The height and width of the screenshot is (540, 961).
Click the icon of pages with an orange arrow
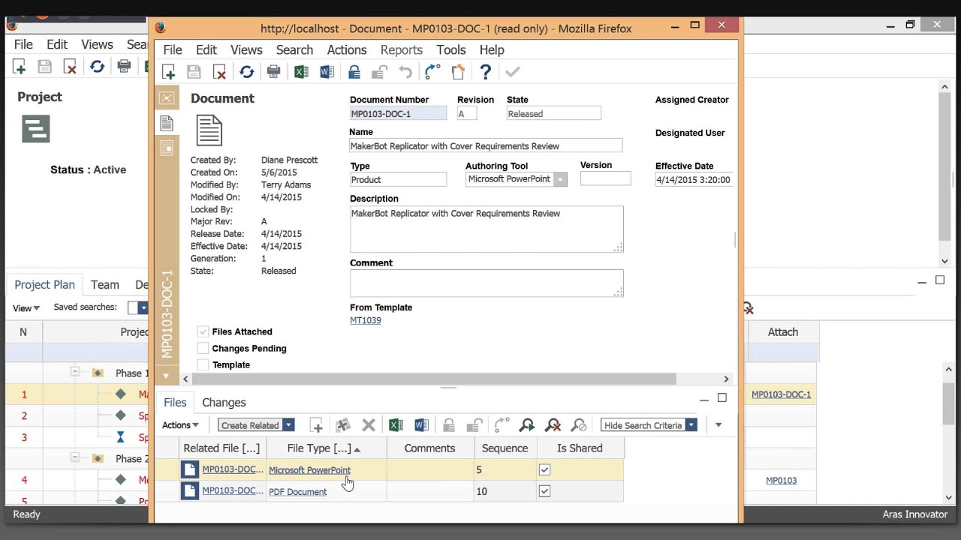458,72
